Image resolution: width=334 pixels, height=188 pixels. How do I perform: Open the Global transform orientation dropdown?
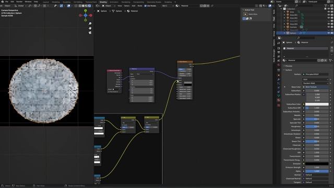pos(20,6)
